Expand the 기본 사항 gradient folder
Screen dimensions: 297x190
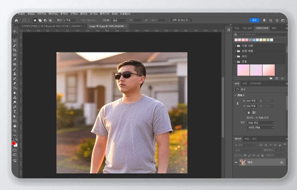235,46
